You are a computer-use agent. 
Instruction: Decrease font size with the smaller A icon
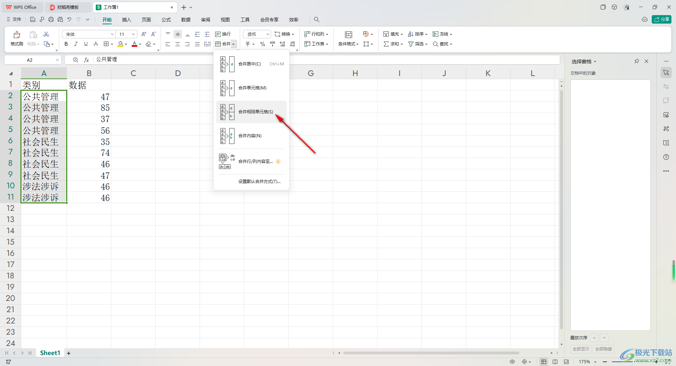154,34
